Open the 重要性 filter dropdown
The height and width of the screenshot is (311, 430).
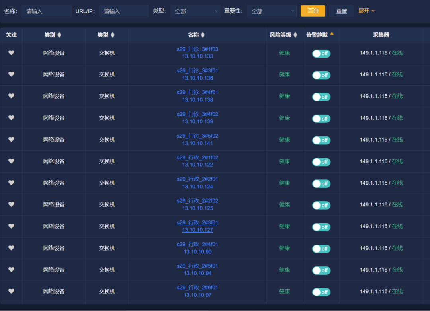pyautogui.click(x=272, y=11)
